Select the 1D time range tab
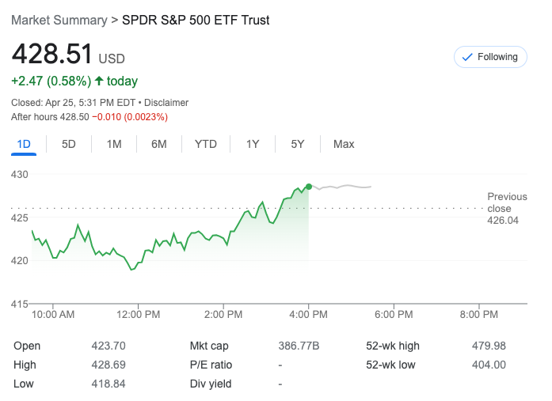Screen dimensions: 552x401 [24, 144]
